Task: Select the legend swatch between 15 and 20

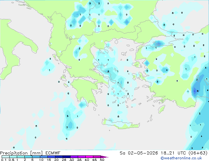Action: pyautogui.click(x=51, y=157)
